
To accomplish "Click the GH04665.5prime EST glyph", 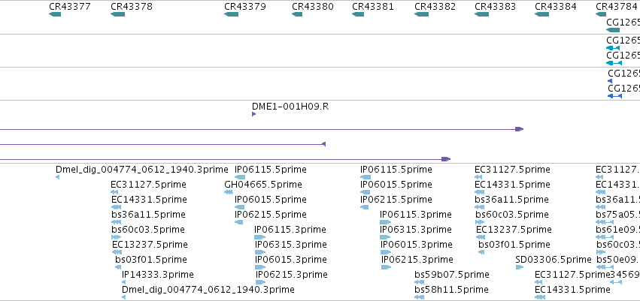I will point(229,192).
